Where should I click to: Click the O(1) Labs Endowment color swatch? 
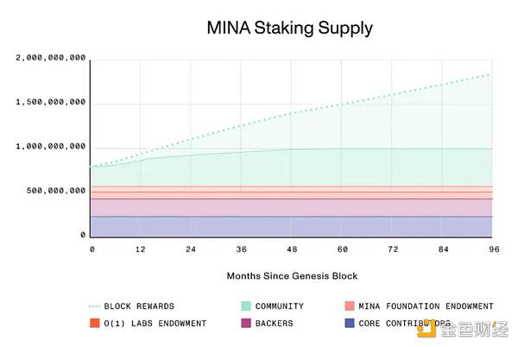95,323
